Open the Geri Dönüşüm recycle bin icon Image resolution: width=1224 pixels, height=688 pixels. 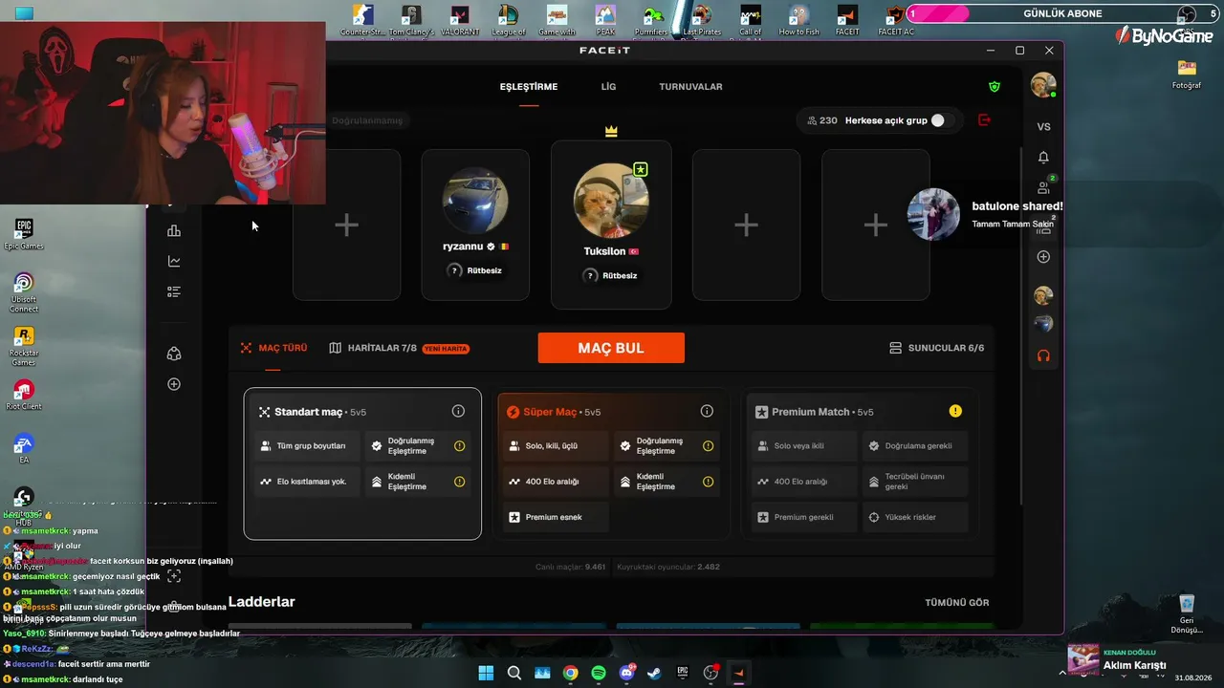[1187, 613]
